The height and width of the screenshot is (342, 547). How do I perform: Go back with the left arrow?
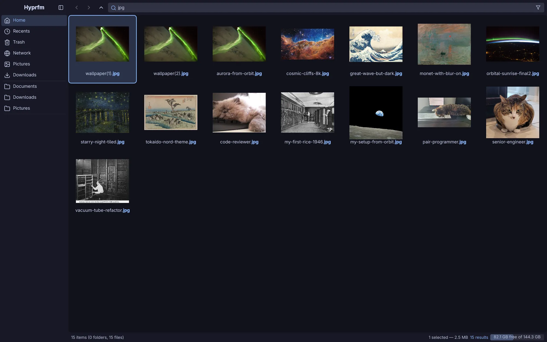coord(77,8)
